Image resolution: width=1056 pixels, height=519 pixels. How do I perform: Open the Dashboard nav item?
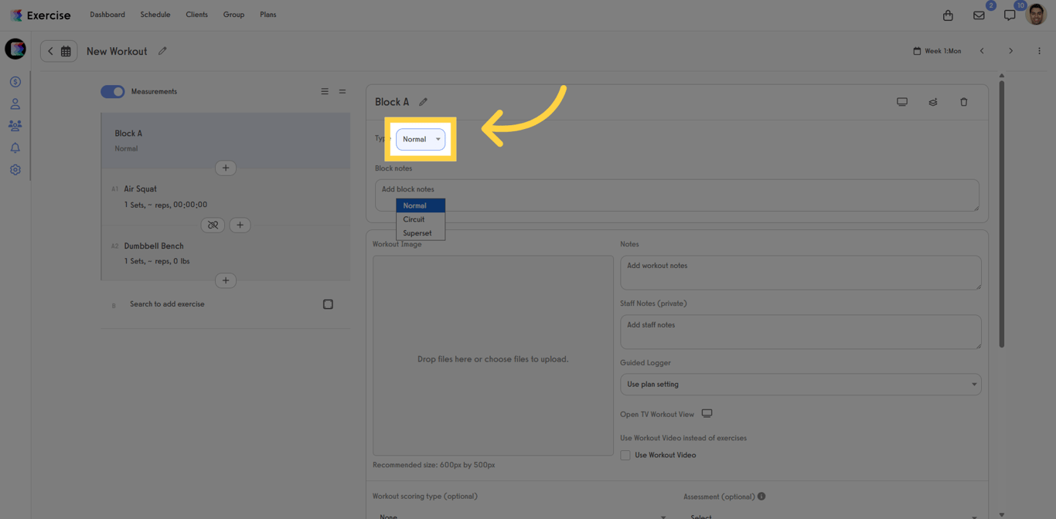point(107,15)
